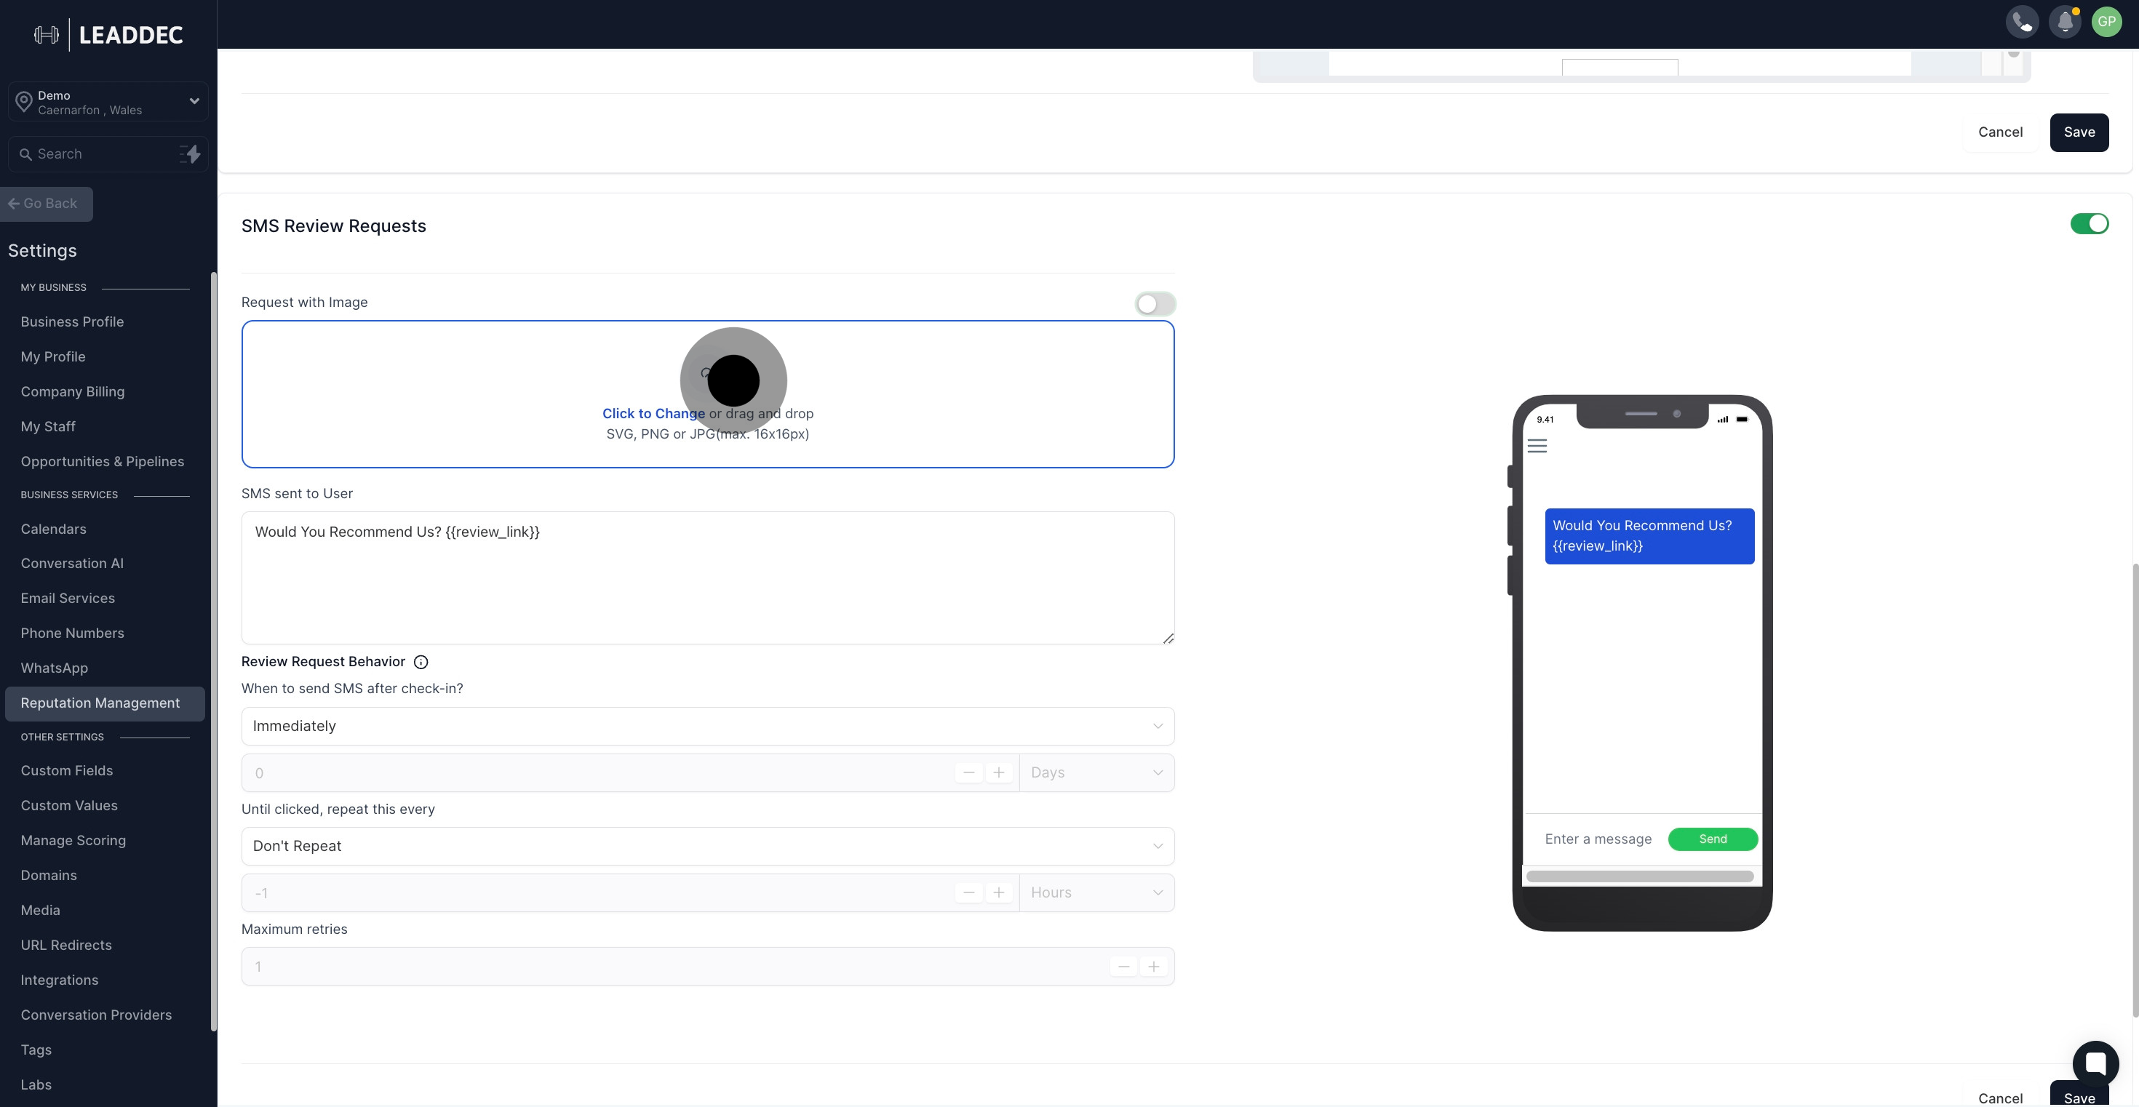Decrease Maximum retries value
The width and height of the screenshot is (2139, 1107).
click(x=1123, y=967)
